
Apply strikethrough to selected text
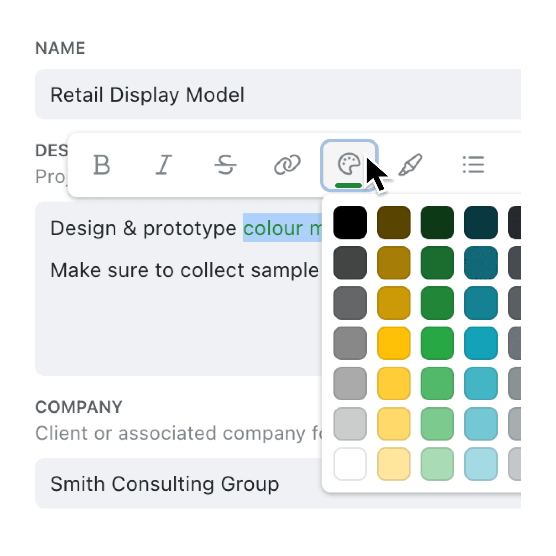225,164
